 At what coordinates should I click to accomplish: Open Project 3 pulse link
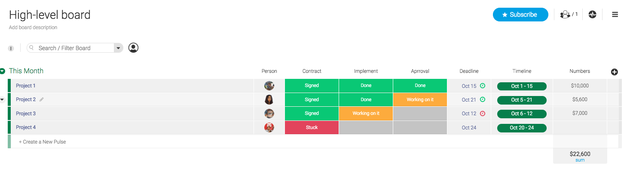click(26, 114)
